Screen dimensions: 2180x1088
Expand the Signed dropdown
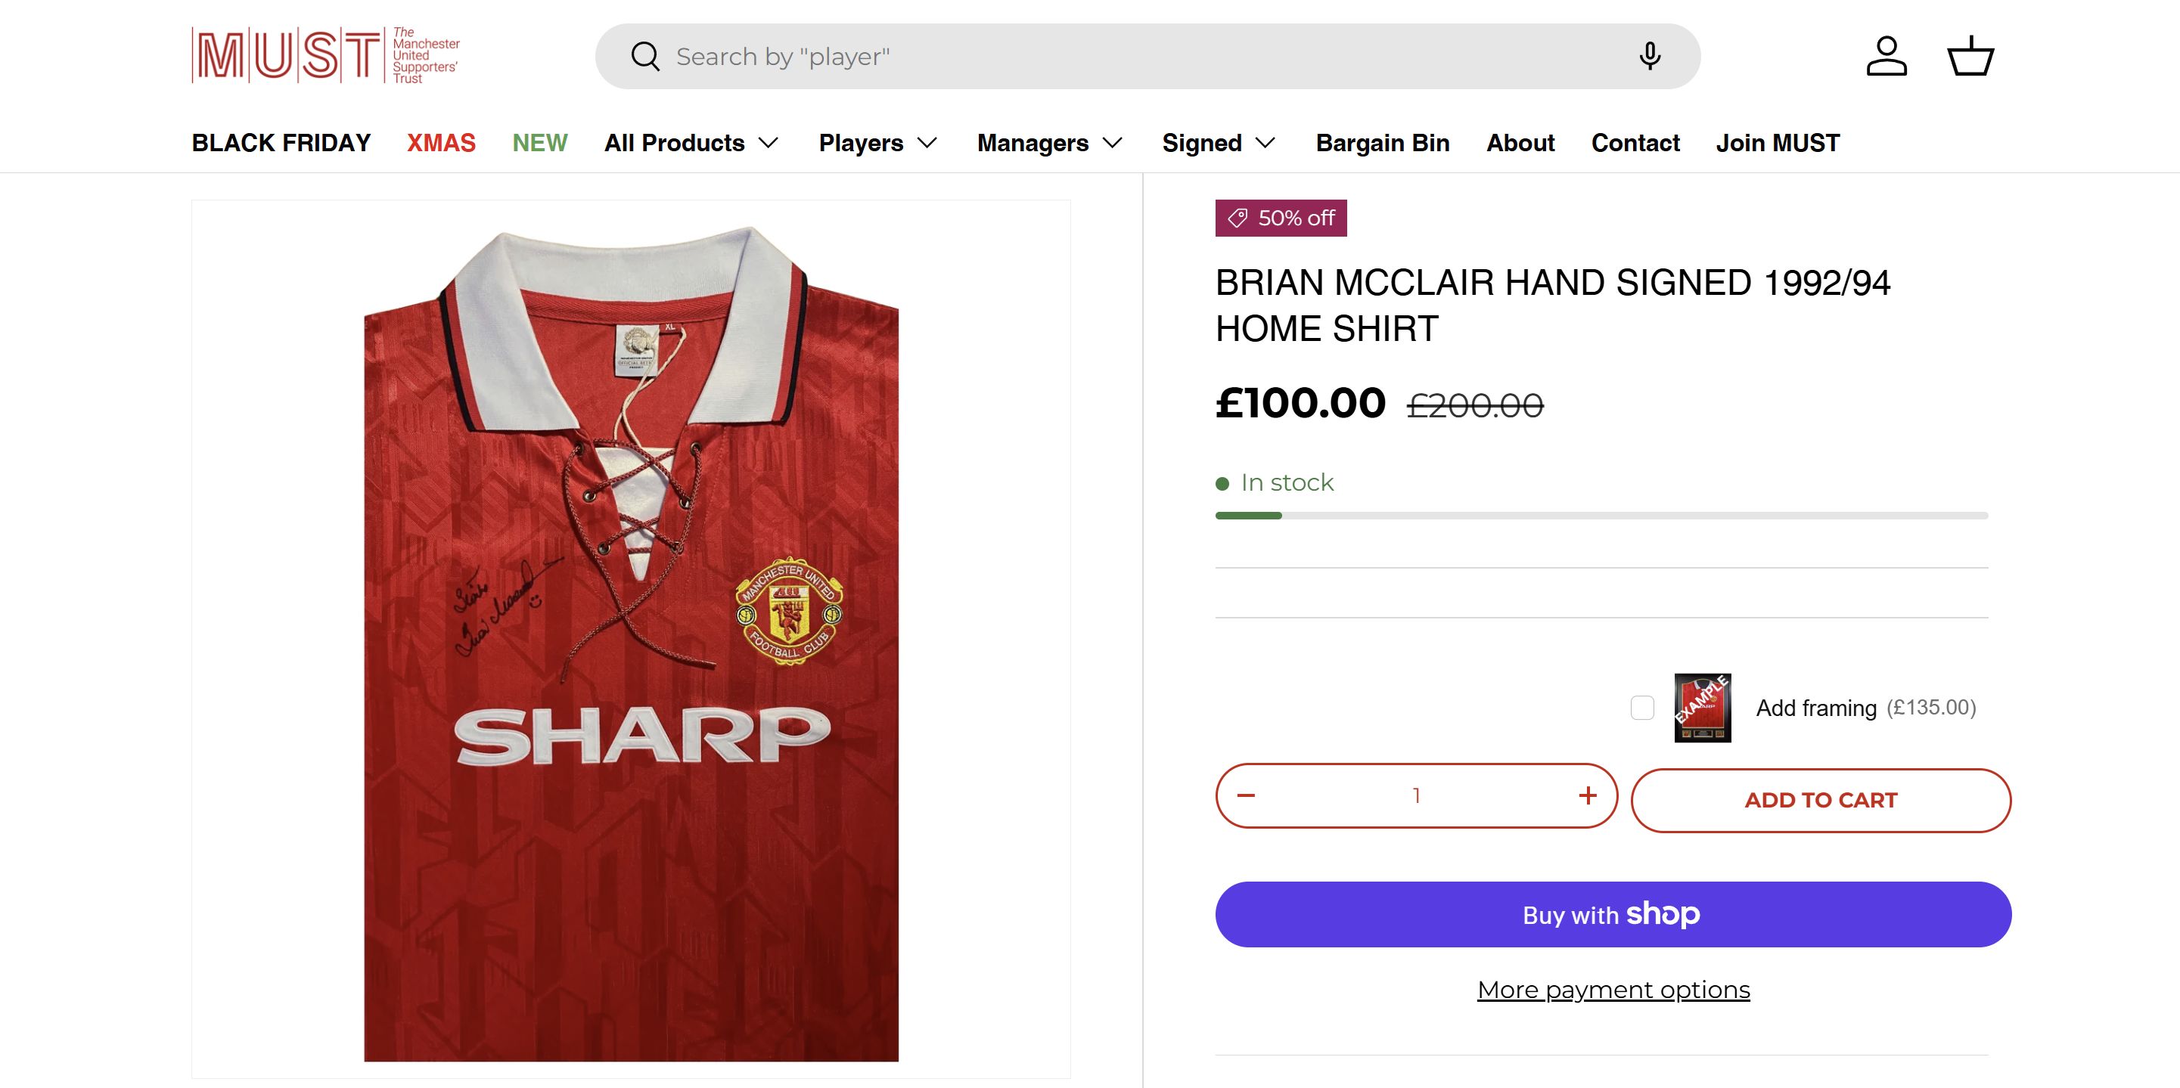point(1218,143)
